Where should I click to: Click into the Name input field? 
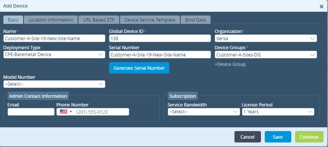point(54,38)
